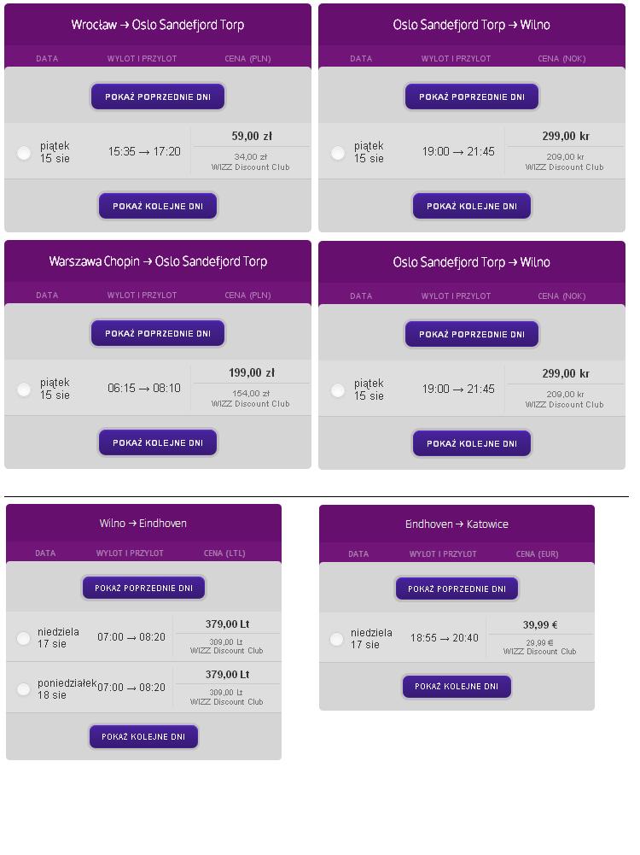Choose the Eindhoven to Katowice 18:55 flight

coord(336,639)
